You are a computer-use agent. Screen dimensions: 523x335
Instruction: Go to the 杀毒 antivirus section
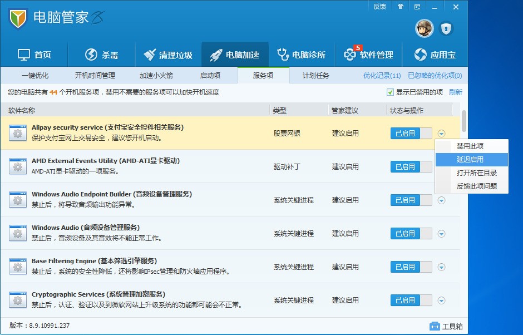point(101,55)
